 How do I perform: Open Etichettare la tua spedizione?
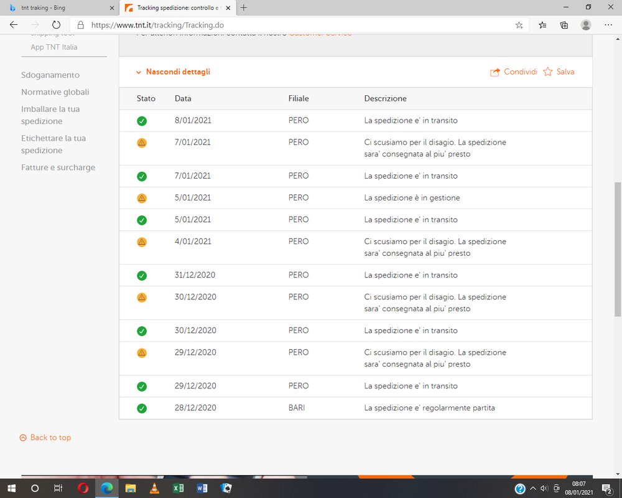(53, 144)
